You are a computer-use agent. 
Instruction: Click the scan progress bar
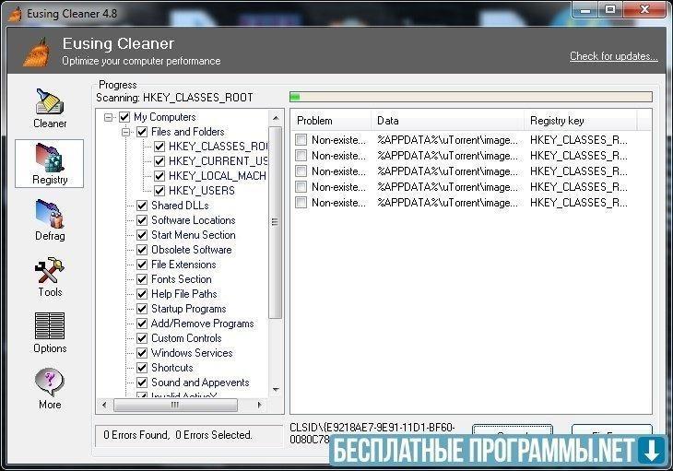tap(471, 97)
